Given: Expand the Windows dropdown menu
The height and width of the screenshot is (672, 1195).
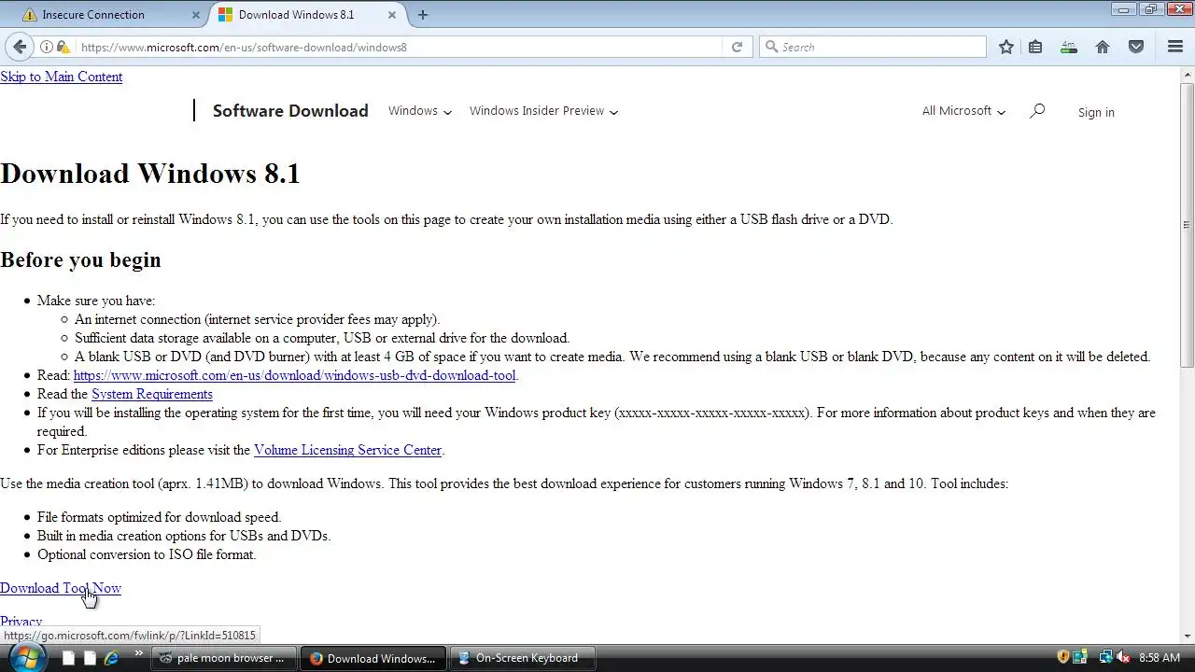Looking at the screenshot, I should click(x=420, y=111).
